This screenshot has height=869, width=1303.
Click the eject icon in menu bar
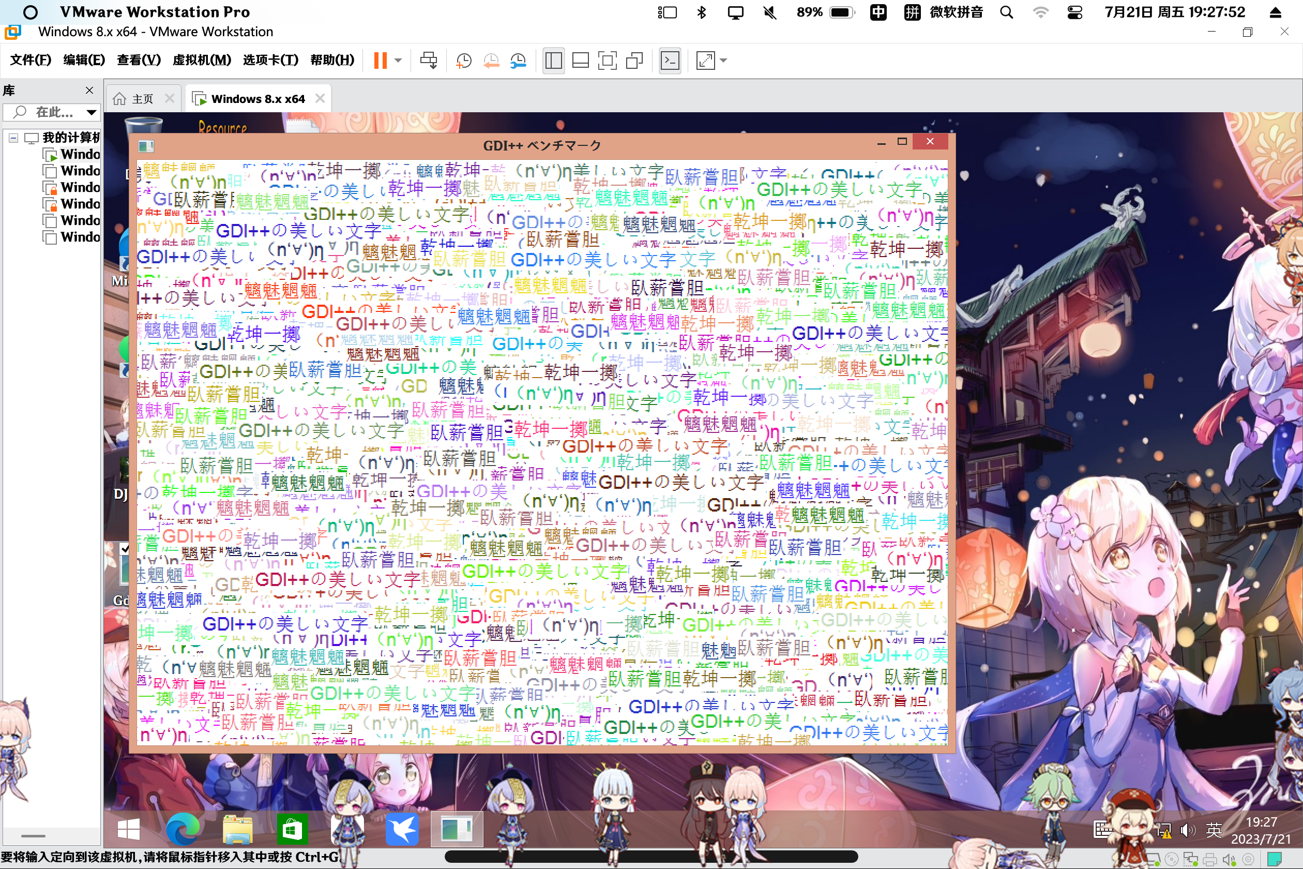click(1275, 12)
